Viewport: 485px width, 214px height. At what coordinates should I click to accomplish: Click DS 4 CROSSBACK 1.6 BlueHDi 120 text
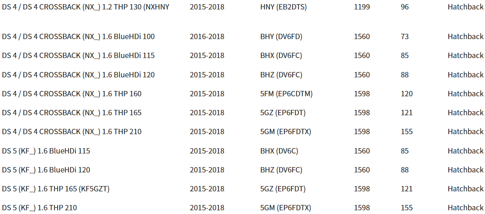(78, 75)
